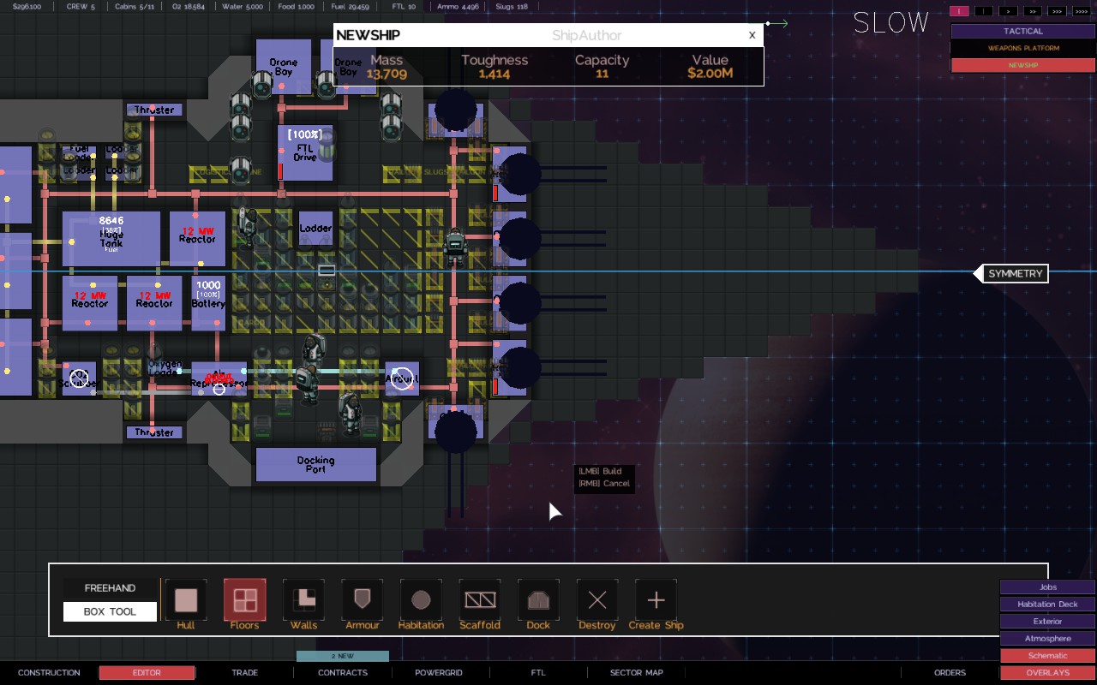The width and height of the screenshot is (1097, 685).
Task: Select the Floors build tool
Action: pos(244,600)
